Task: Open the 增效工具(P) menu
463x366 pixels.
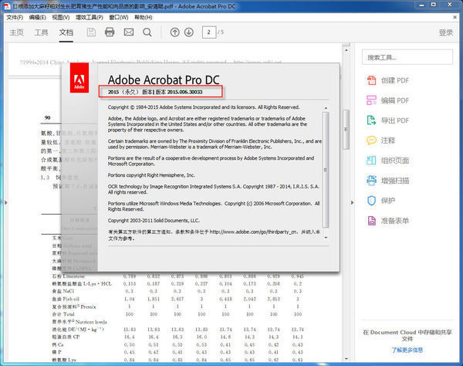Action: pos(90,18)
